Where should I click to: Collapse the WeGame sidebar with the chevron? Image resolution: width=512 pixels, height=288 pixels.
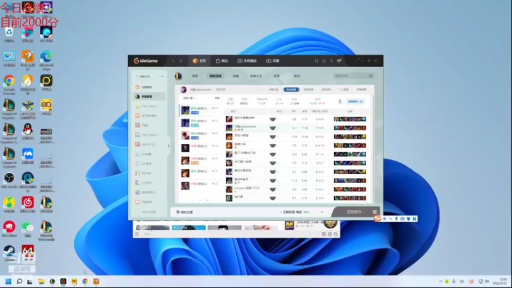pyautogui.click(x=168, y=146)
